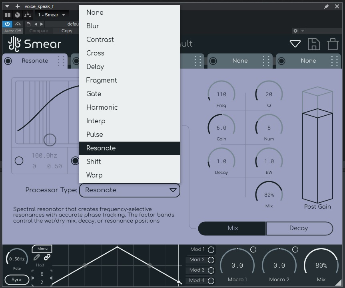Screen dimensions: 345x288
Task: Click the LFO end point on waveform
Action: tap(178, 282)
